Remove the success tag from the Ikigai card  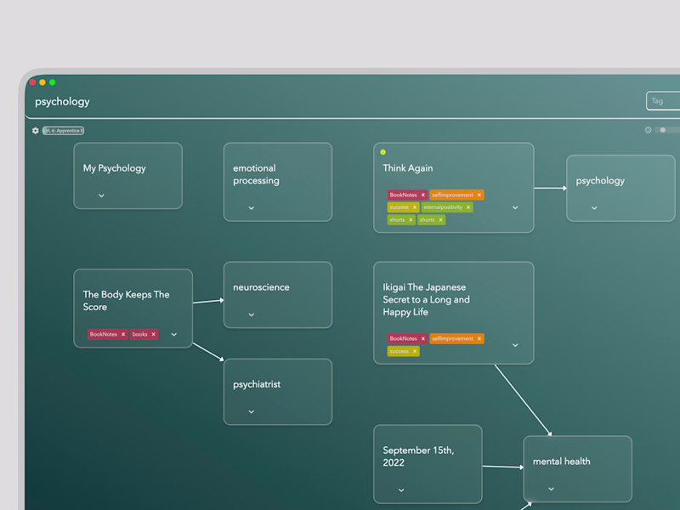coord(414,351)
